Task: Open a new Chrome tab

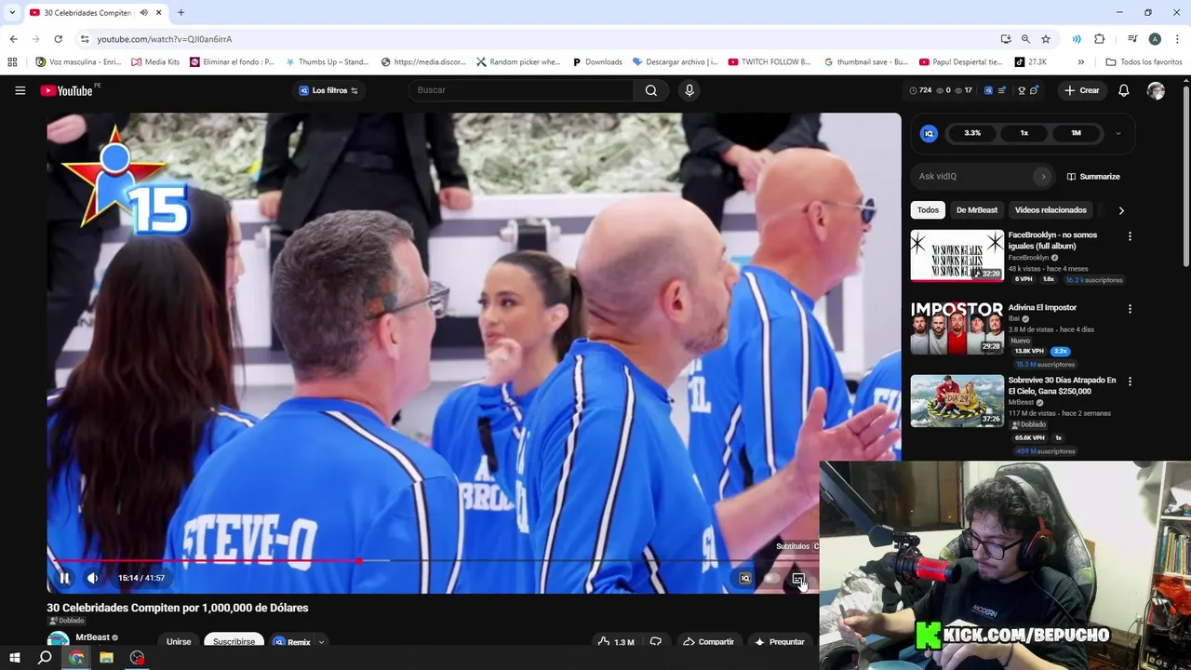Action: click(181, 13)
